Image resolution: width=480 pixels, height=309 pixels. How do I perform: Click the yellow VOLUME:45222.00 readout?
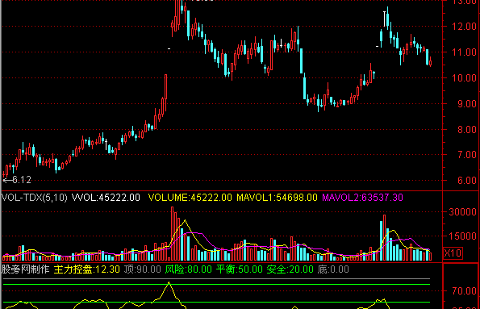click(x=190, y=198)
